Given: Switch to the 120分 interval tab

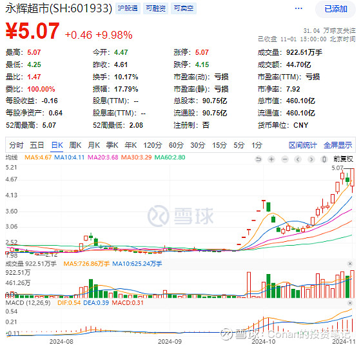Looking at the screenshot, I should click(x=153, y=145).
